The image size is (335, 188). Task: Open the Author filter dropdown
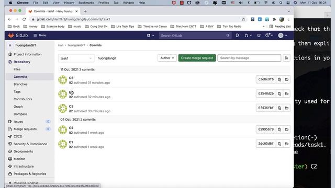[167, 58]
